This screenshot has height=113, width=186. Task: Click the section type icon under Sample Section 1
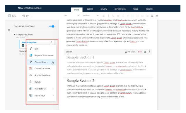(23, 45)
